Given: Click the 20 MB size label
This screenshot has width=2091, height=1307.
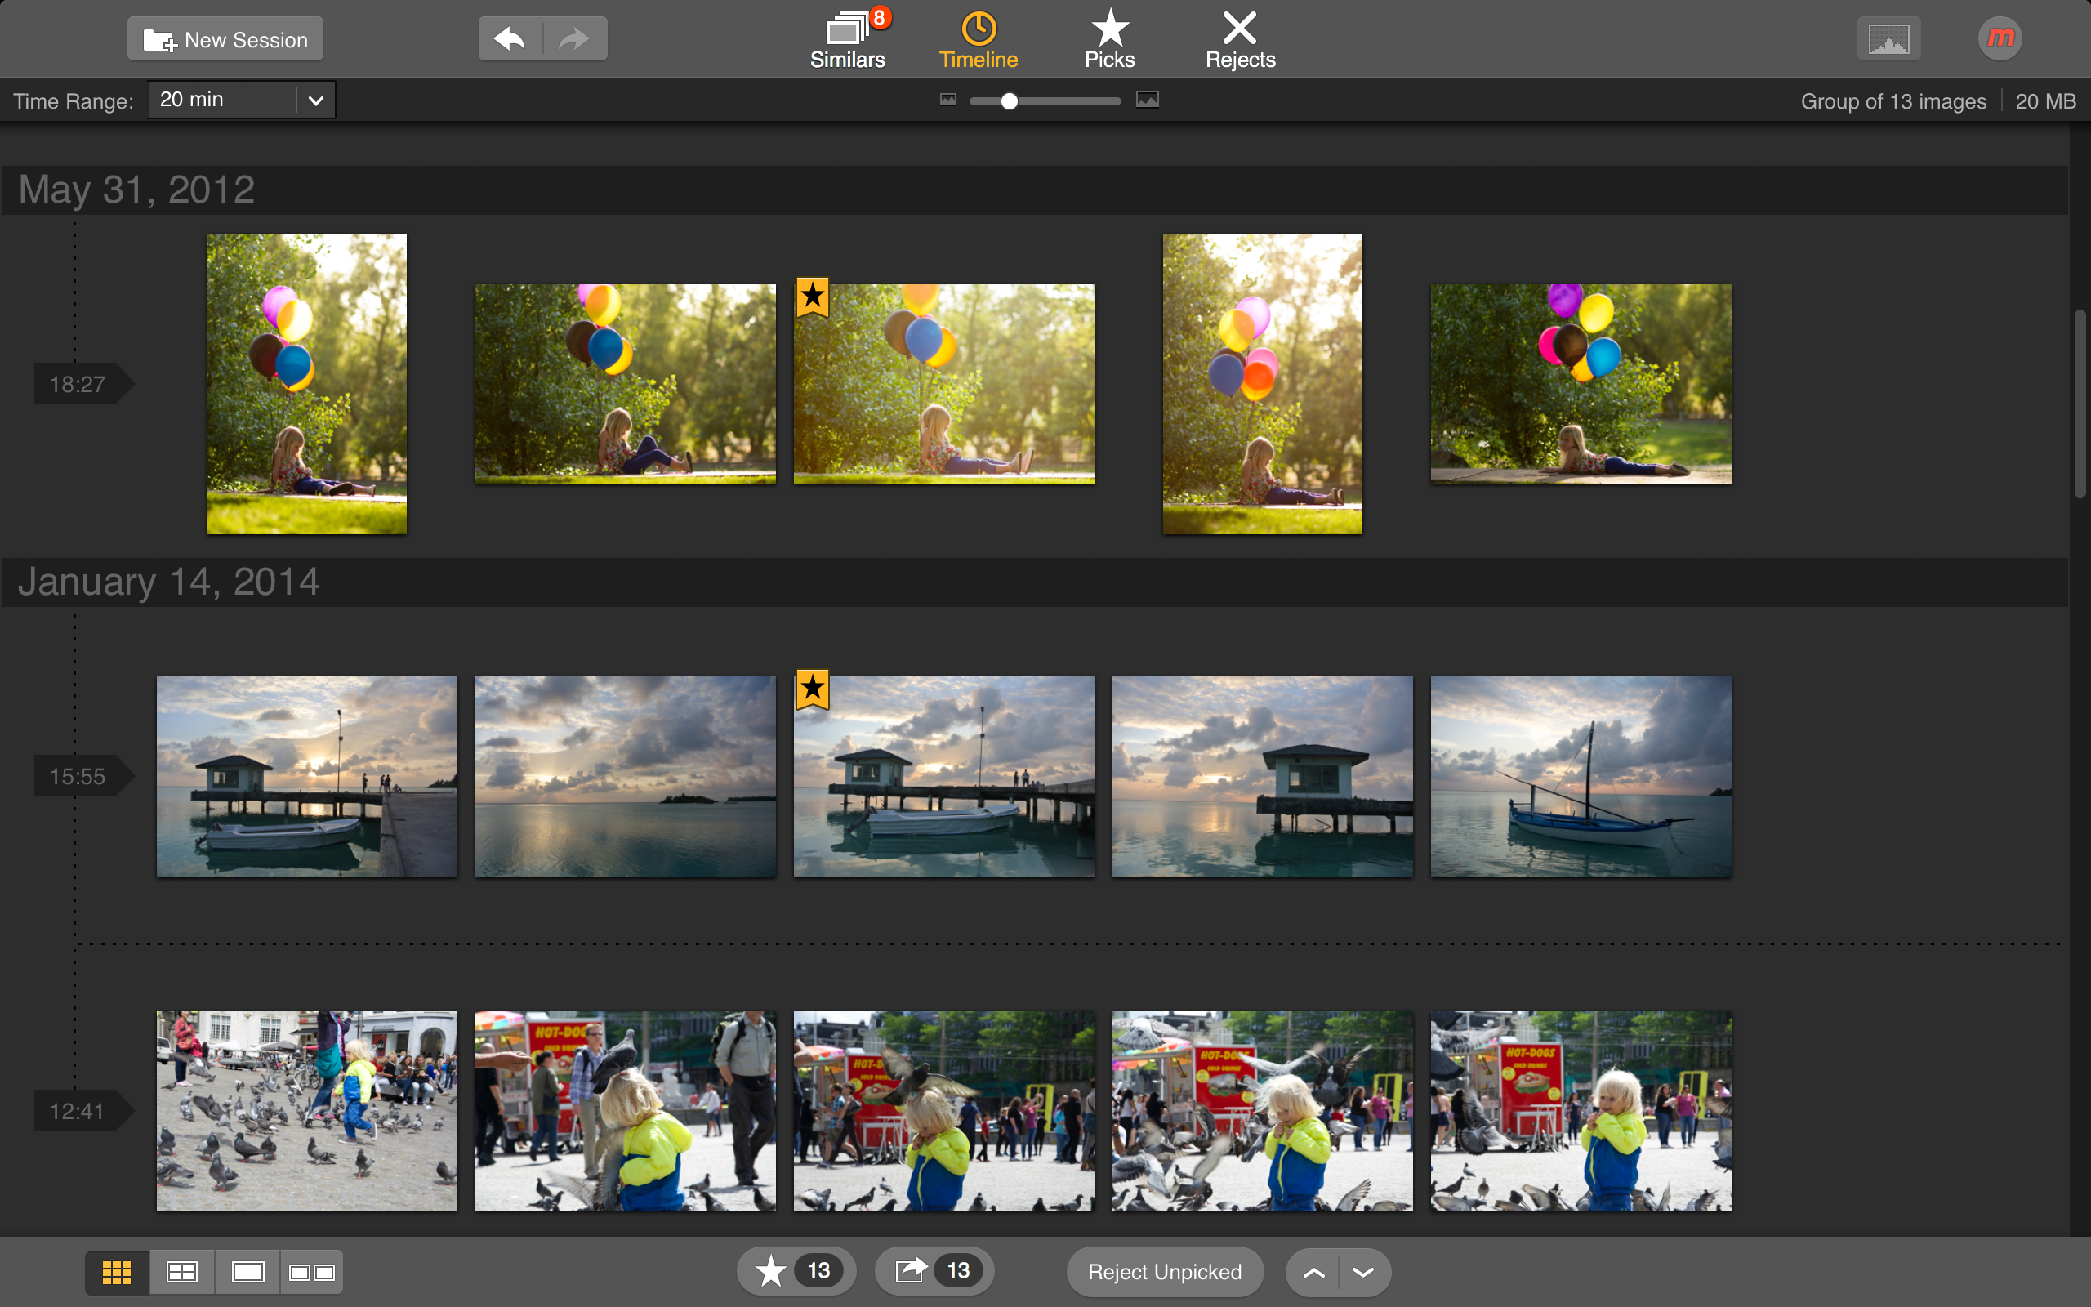Looking at the screenshot, I should click(x=2045, y=101).
